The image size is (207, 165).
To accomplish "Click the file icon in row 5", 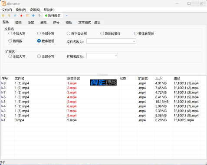I will [x=2, y=102].
